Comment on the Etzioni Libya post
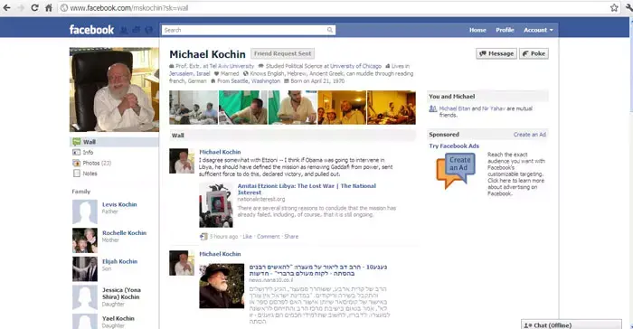The width and height of the screenshot is (633, 329). [268, 237]
